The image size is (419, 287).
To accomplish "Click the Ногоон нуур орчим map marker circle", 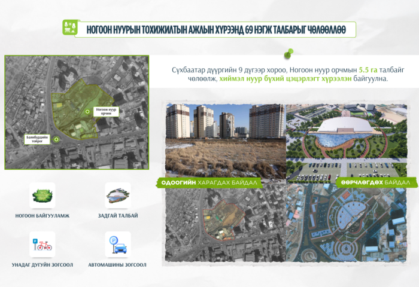I will click(87, 111).
